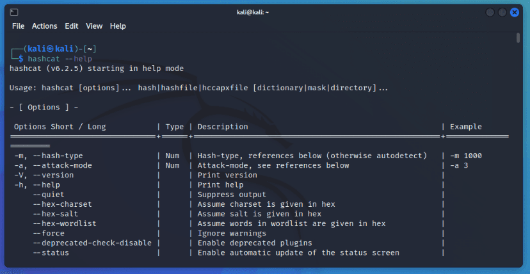Click the typed command 'hashcat --help'
The height and width of the screenshot is (274, 530).
click(60, 59)
